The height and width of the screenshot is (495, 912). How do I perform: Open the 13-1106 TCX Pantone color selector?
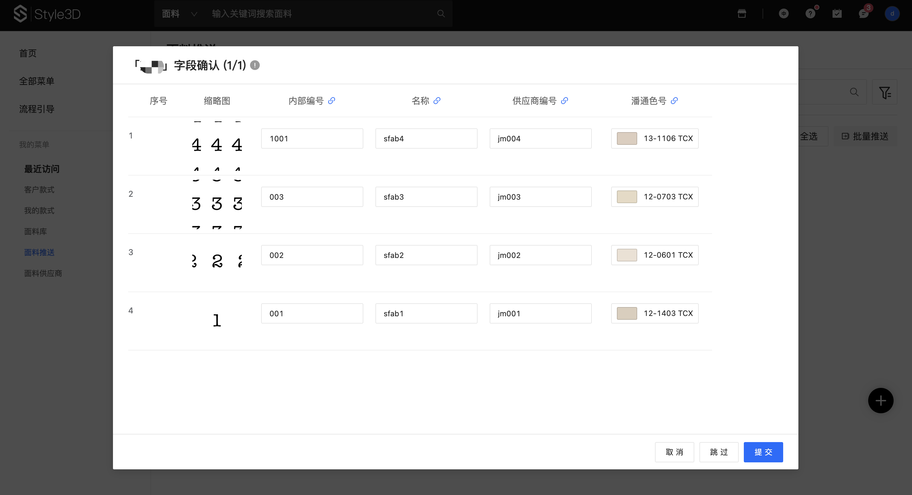(x=655, y=138)
